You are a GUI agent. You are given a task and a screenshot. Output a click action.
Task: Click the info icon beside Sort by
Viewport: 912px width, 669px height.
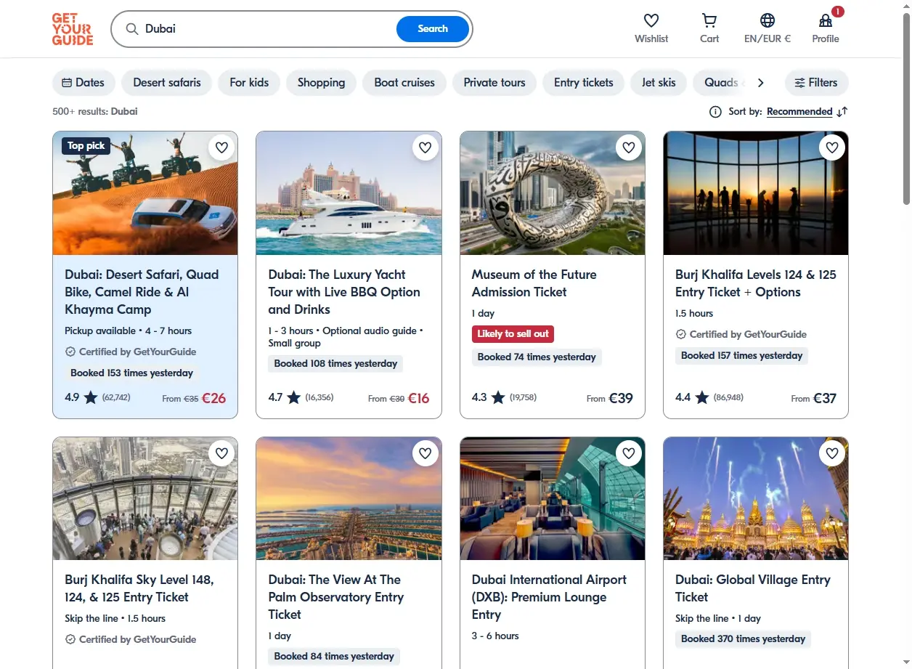[x=715, y=112]
